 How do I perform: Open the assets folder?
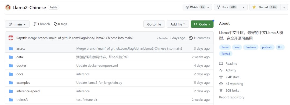21,49
